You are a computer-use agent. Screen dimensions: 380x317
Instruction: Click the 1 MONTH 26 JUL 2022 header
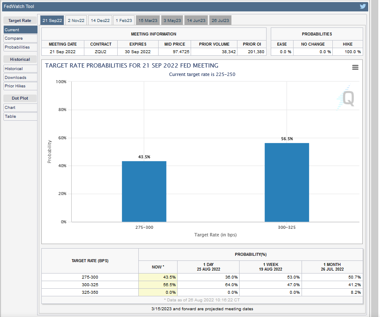pyautogui.click(x=332, y=267)
